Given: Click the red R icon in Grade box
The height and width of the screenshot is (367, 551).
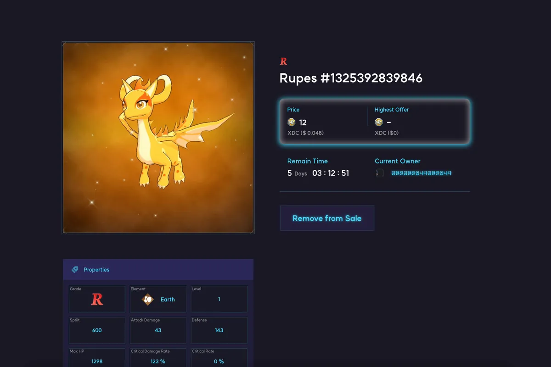Looking at the screenshot, I should pos(97,300).
